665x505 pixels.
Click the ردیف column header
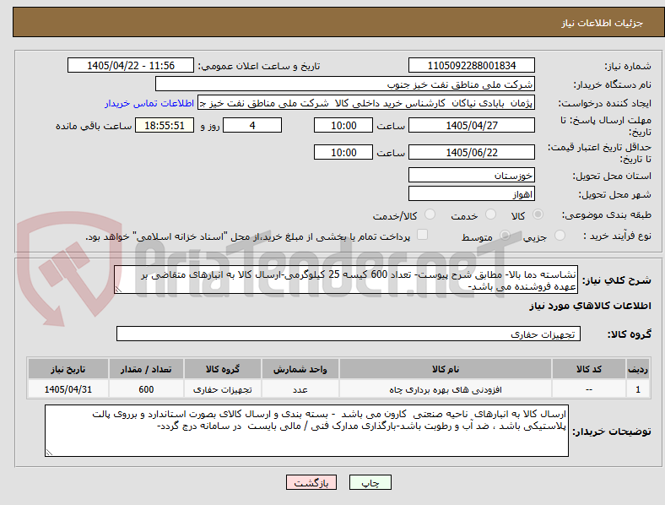[x=638, y=369]
